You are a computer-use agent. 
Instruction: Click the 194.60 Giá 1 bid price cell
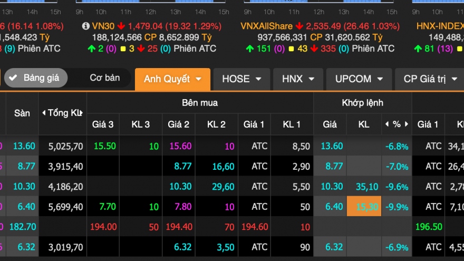click(255, 226)
